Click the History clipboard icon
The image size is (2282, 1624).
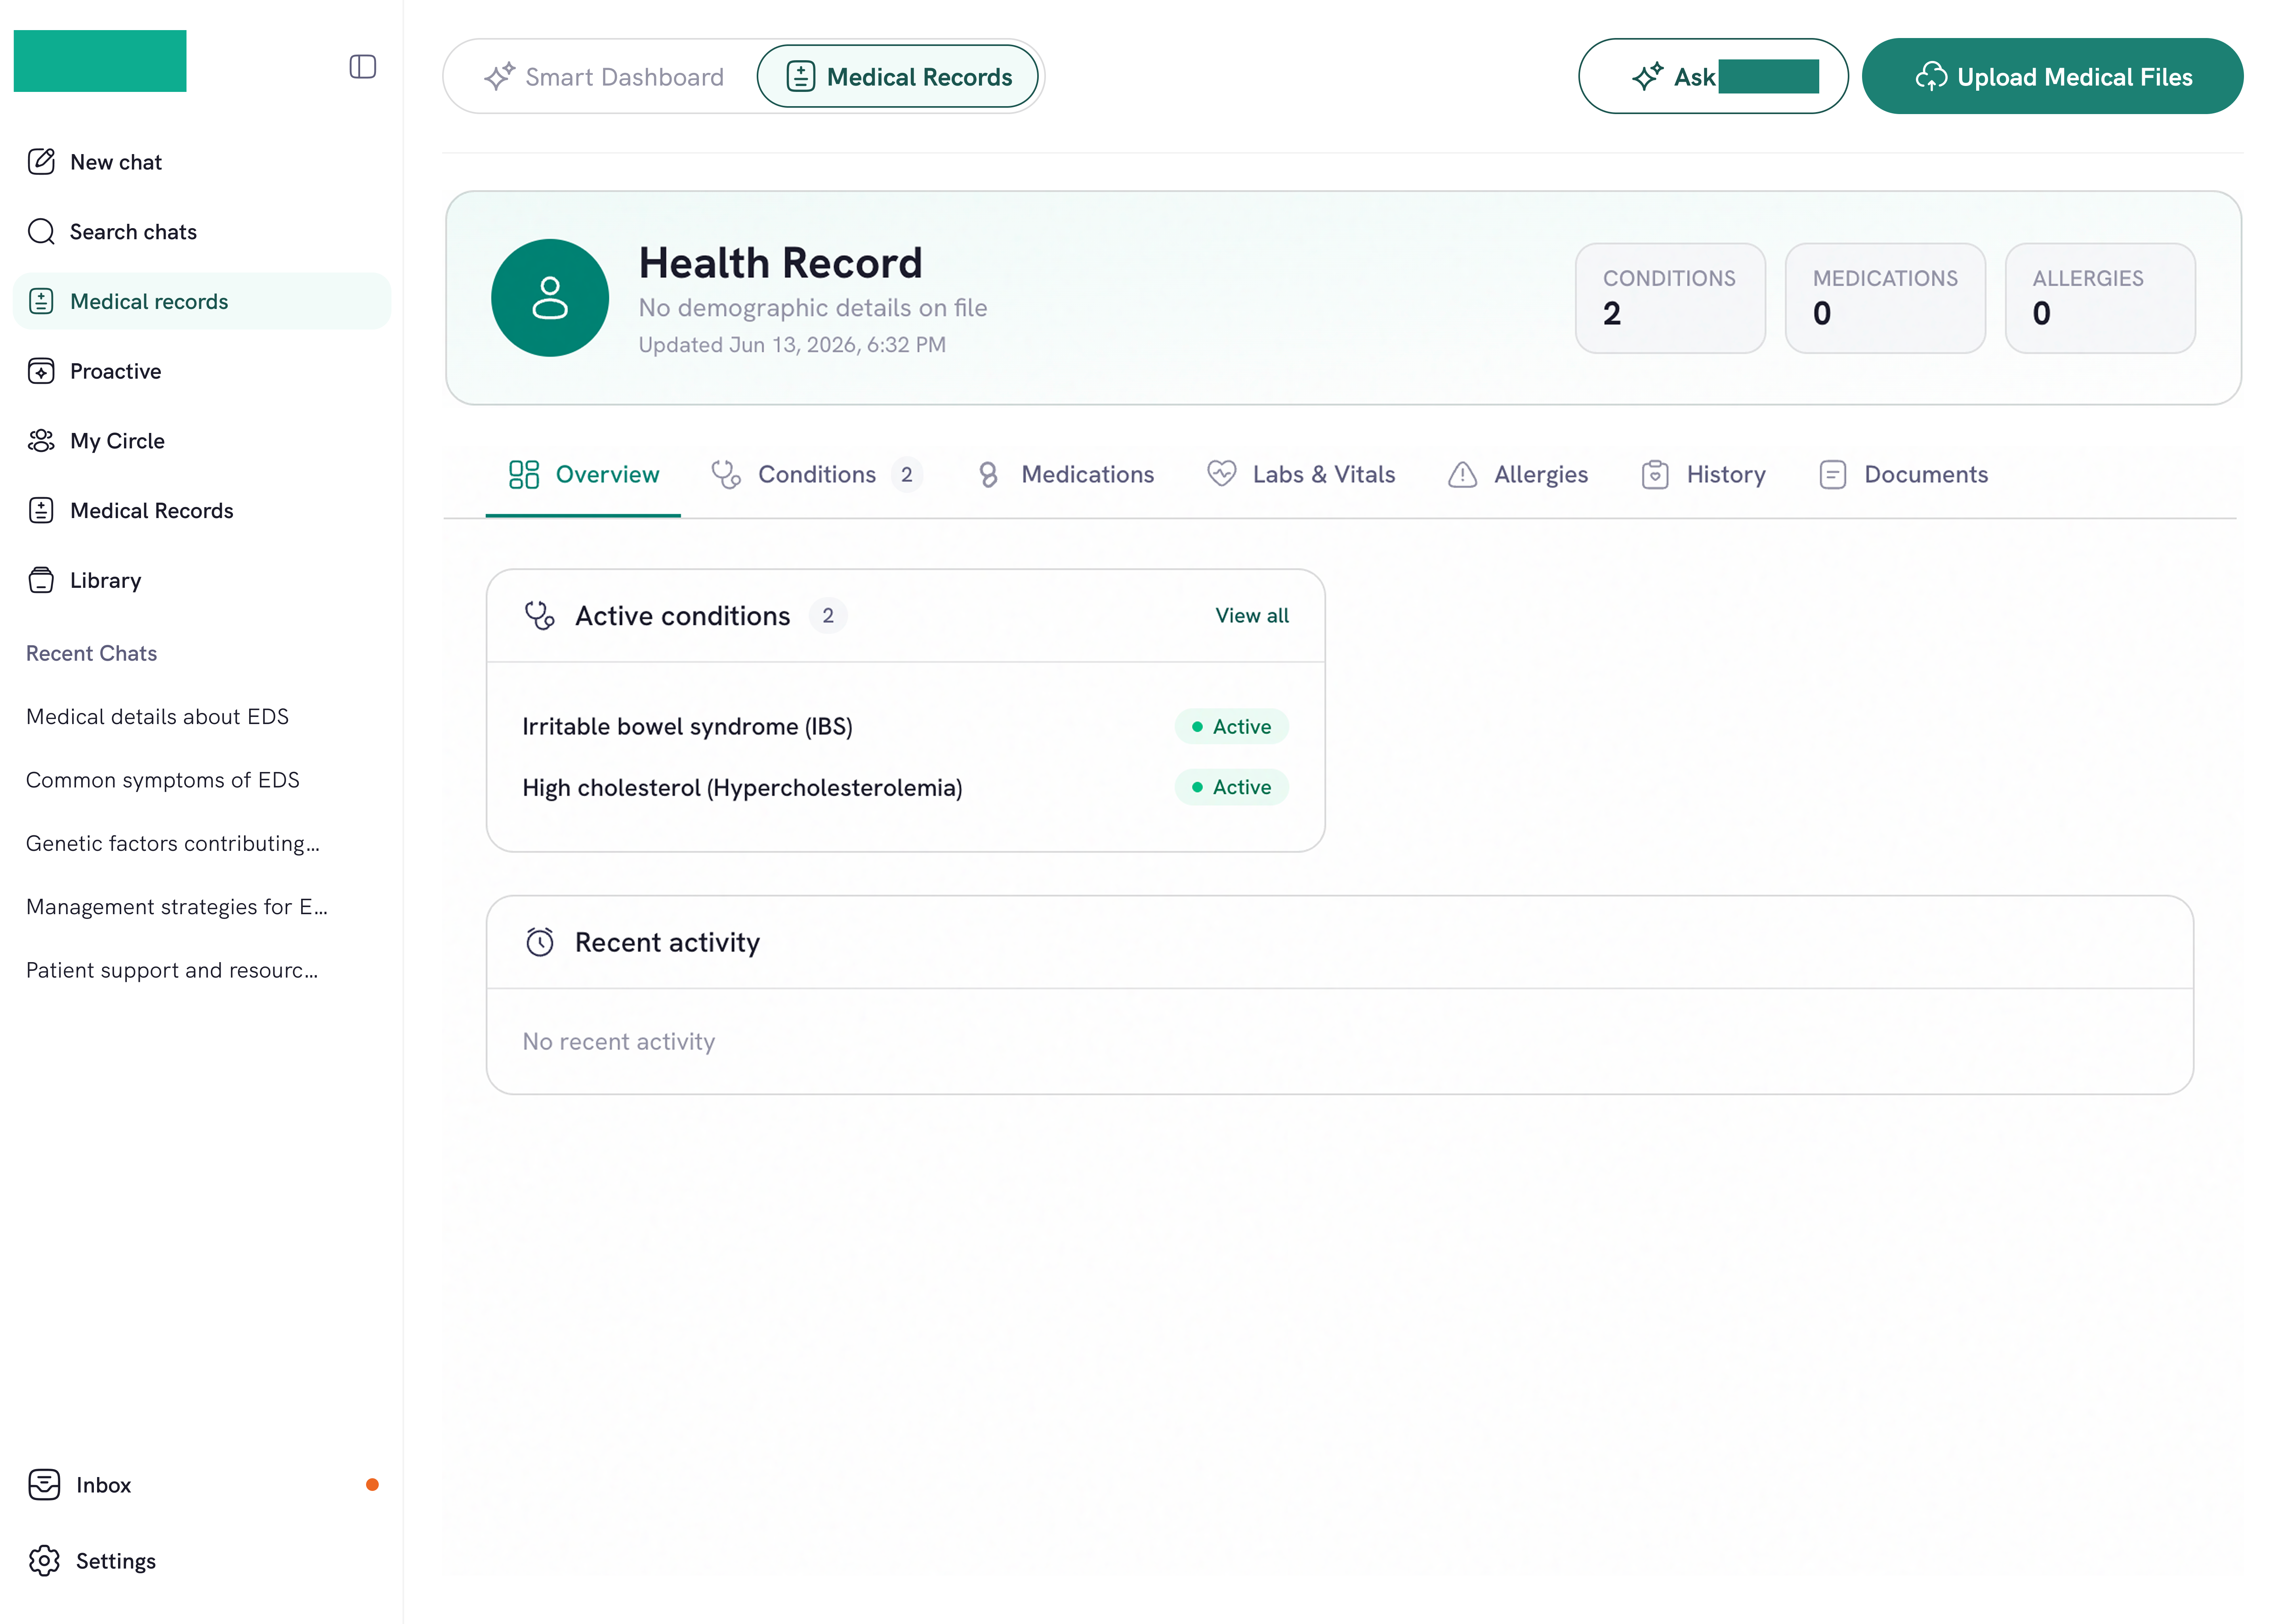click(1655, 474)
